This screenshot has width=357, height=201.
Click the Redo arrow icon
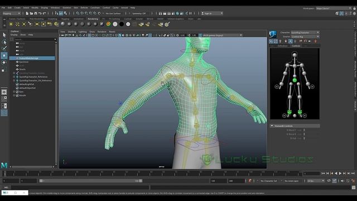click(x=45, y=13)
